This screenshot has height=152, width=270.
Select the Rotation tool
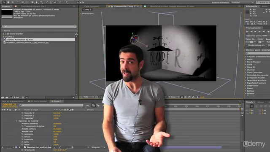coord(18,2)
